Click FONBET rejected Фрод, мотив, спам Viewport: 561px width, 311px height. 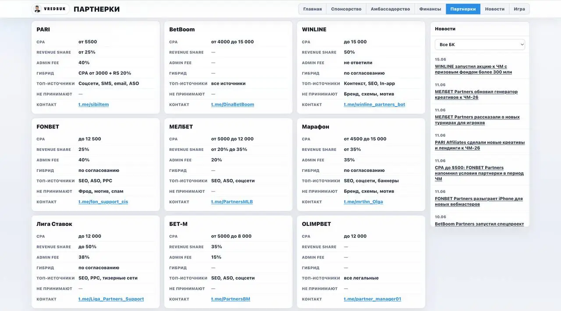[101, 191]
